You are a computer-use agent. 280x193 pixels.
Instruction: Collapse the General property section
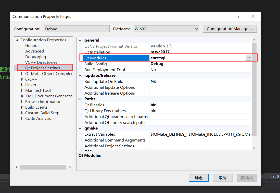coord(80,40)
